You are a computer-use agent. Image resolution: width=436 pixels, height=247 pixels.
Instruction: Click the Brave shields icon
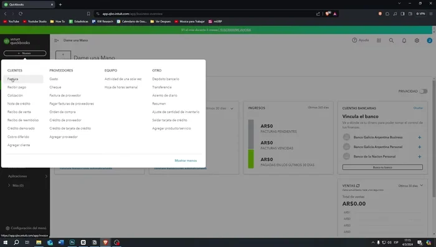[x=328, y=14]
